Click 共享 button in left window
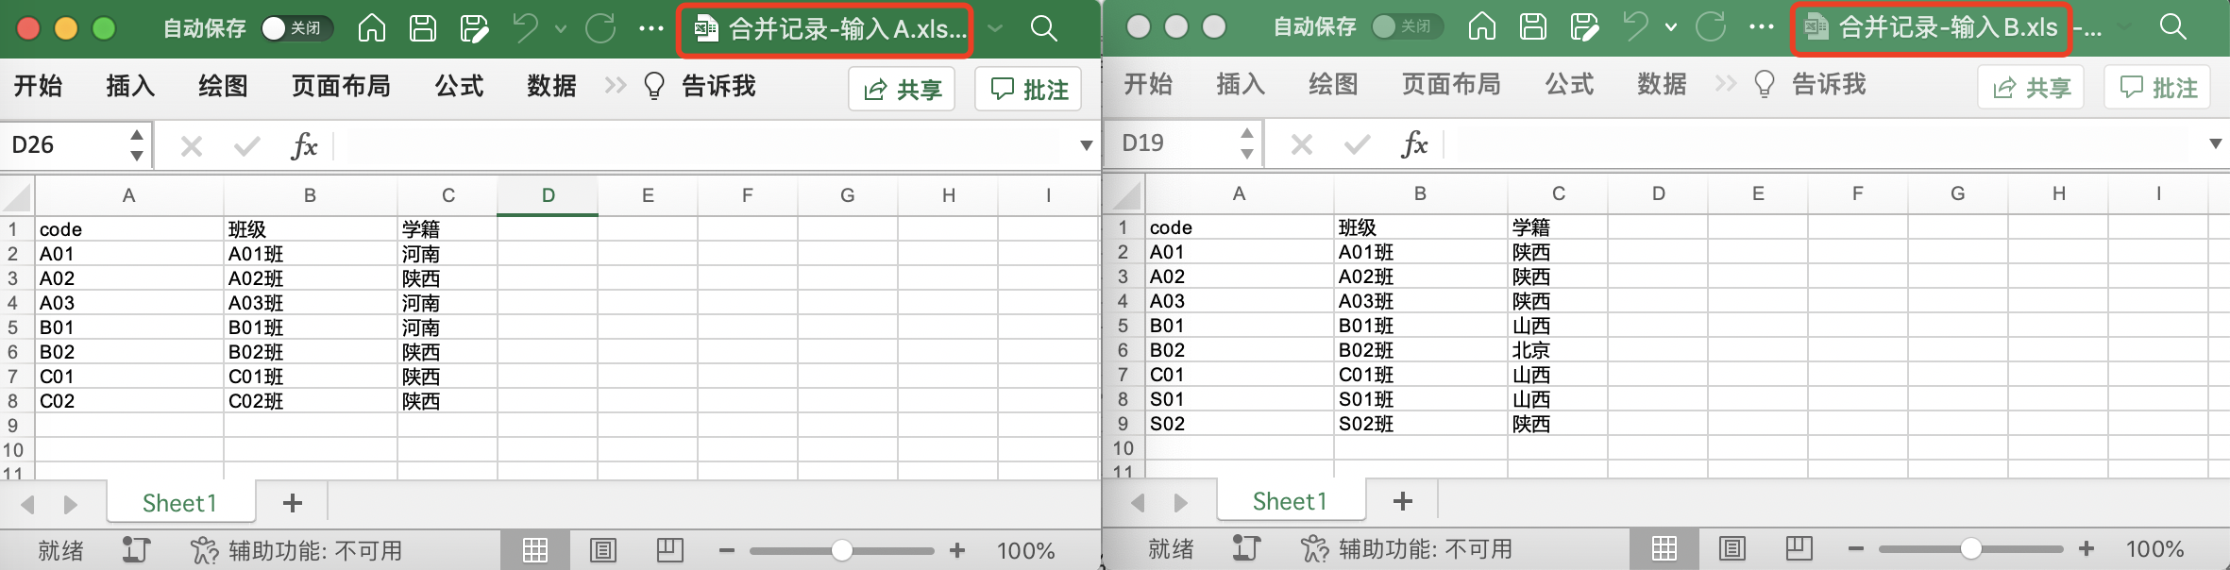This screenshot has width=2230, height=570. click(903, 90)
